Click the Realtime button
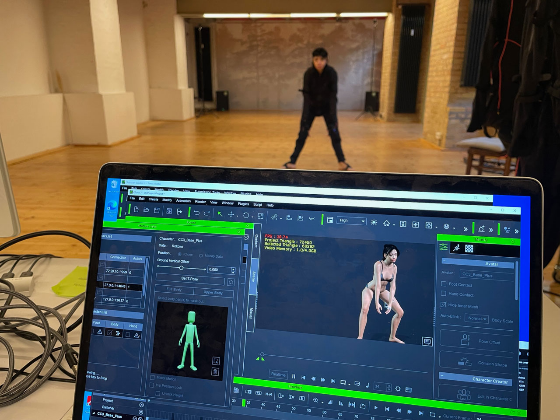This screenshot has height=420, width=560. pos(278,374)
